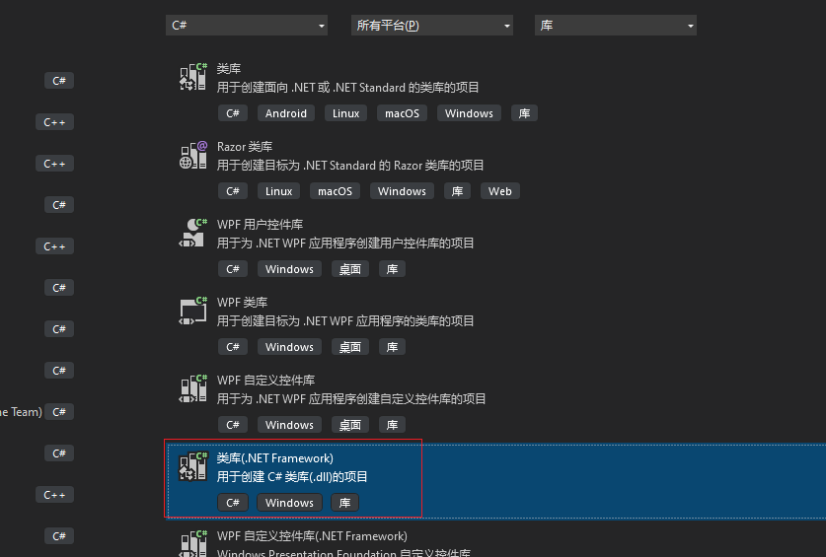Choose the WPF 用户控件库 description text
Image resolution: width=826 pixels, height=557 pixels.
tap(345, 243)
